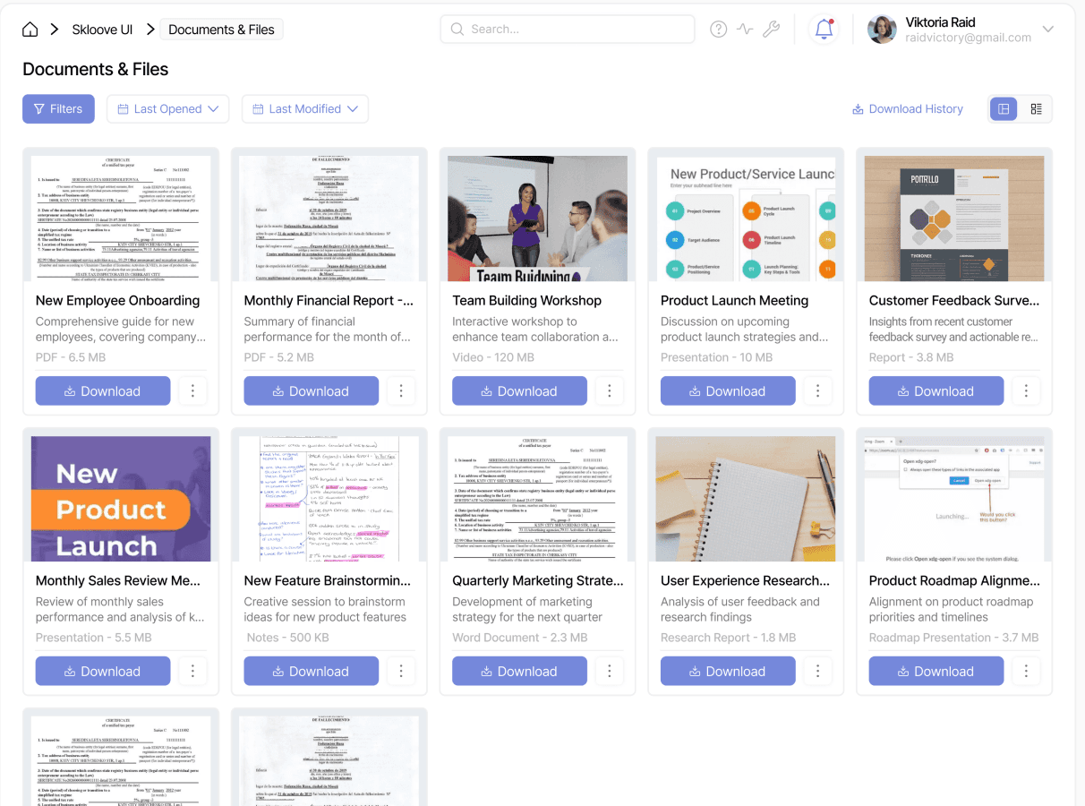This screenshot has height=806, width=1085.
Task: Open the kebab menu for Product Launch Meeting
Action: pyautogui.click(x=817, y=391)
